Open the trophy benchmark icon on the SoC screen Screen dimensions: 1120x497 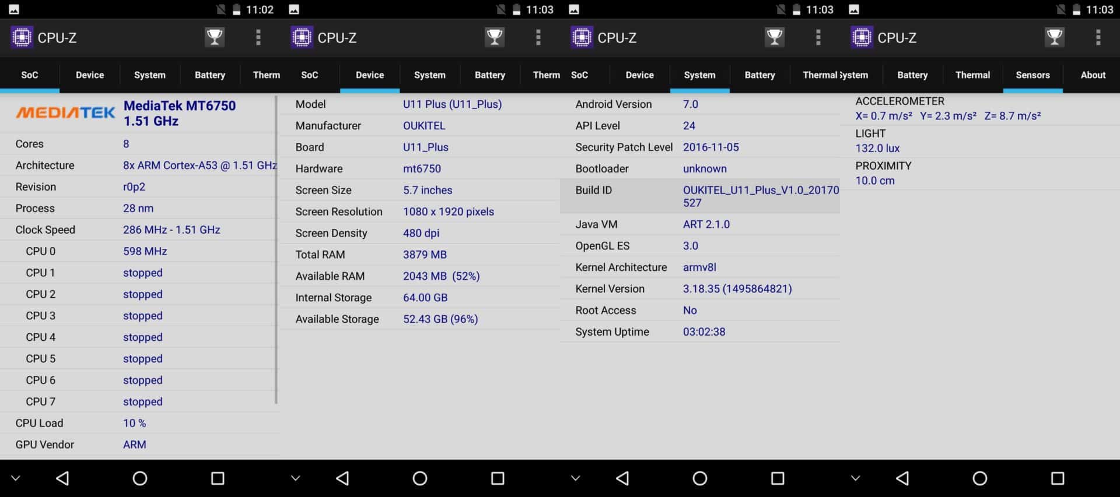tap(215, 37)
